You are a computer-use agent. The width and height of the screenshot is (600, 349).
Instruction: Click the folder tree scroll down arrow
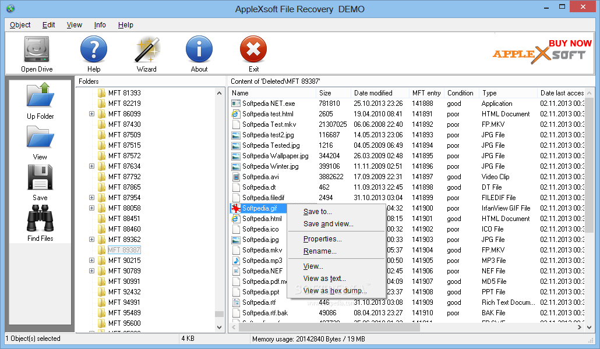(219, 327)
